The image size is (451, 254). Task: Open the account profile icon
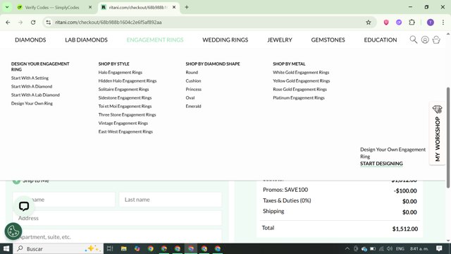[x=425, y=40]
